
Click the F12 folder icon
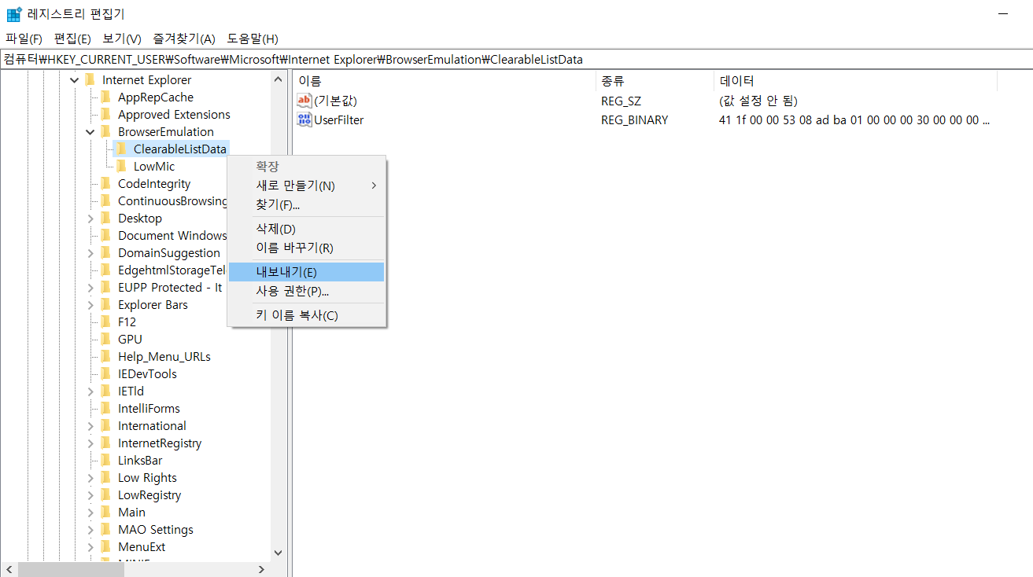(x=105, y=322)
